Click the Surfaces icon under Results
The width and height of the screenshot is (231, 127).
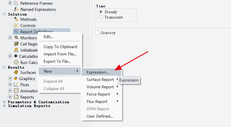16,72
